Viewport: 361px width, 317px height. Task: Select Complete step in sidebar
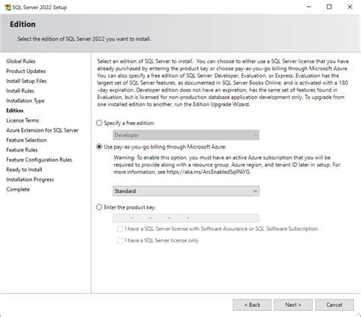click(x=18, y=190)
